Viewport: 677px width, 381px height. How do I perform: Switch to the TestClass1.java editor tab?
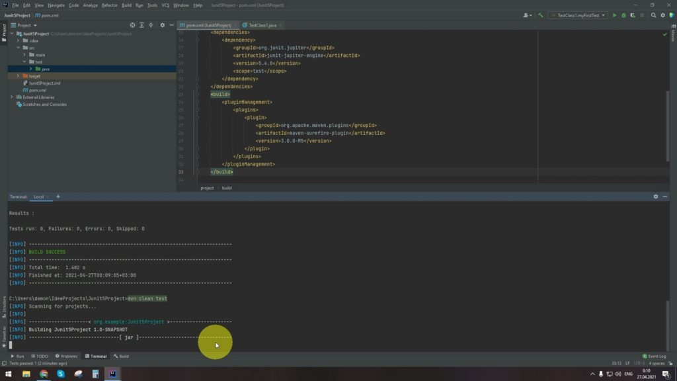tap(262, 26)
